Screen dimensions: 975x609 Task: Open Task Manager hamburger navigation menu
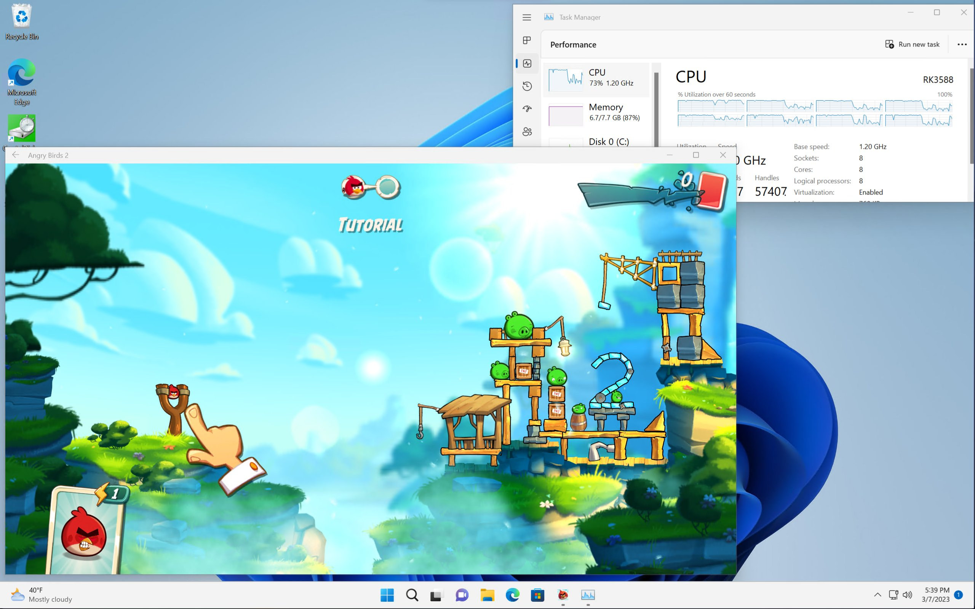(527, 18)
